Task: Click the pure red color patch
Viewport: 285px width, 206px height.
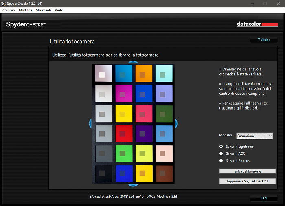Action: (124, 134)
